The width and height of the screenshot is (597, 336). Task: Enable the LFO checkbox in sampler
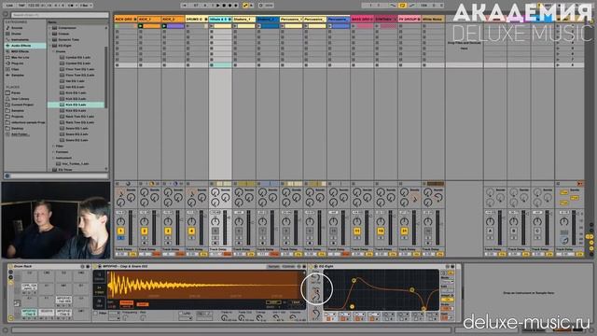pos(181,314)
